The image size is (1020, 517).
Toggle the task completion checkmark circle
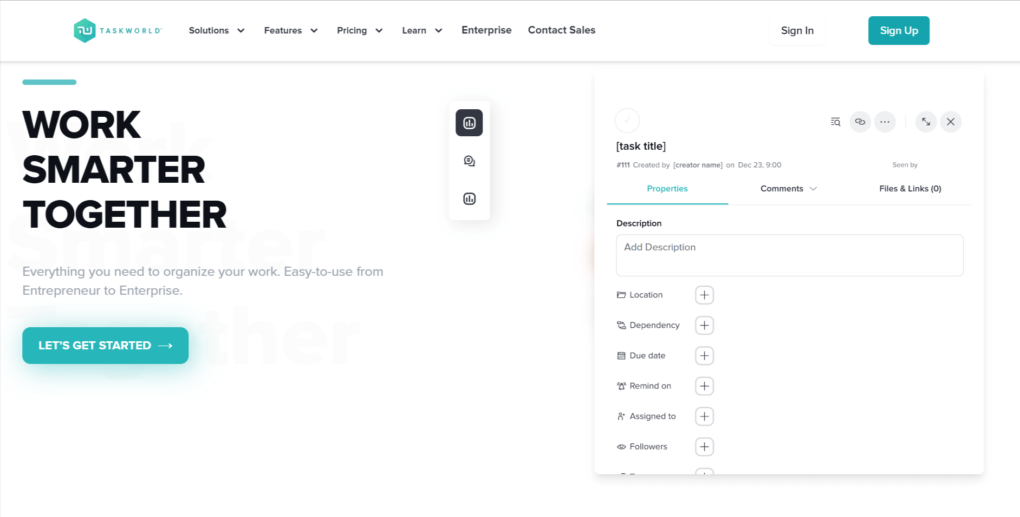pyautogui.click(x=627, y=120)
